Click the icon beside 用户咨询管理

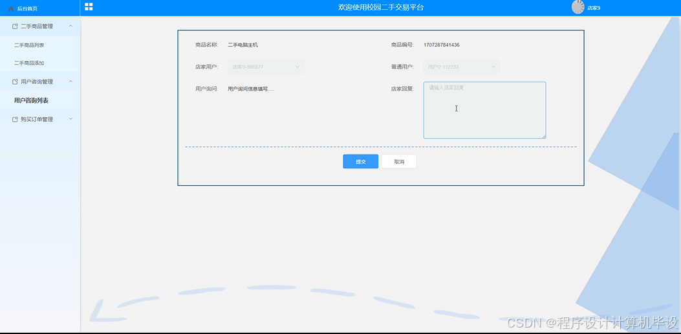click(16, 82)
